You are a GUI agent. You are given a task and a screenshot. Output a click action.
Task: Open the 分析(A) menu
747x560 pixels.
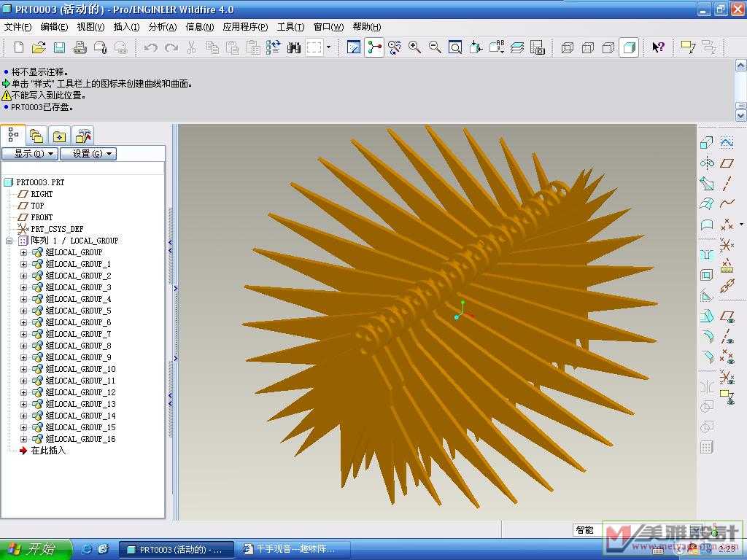pyautogui.click(x=163, y=27)
